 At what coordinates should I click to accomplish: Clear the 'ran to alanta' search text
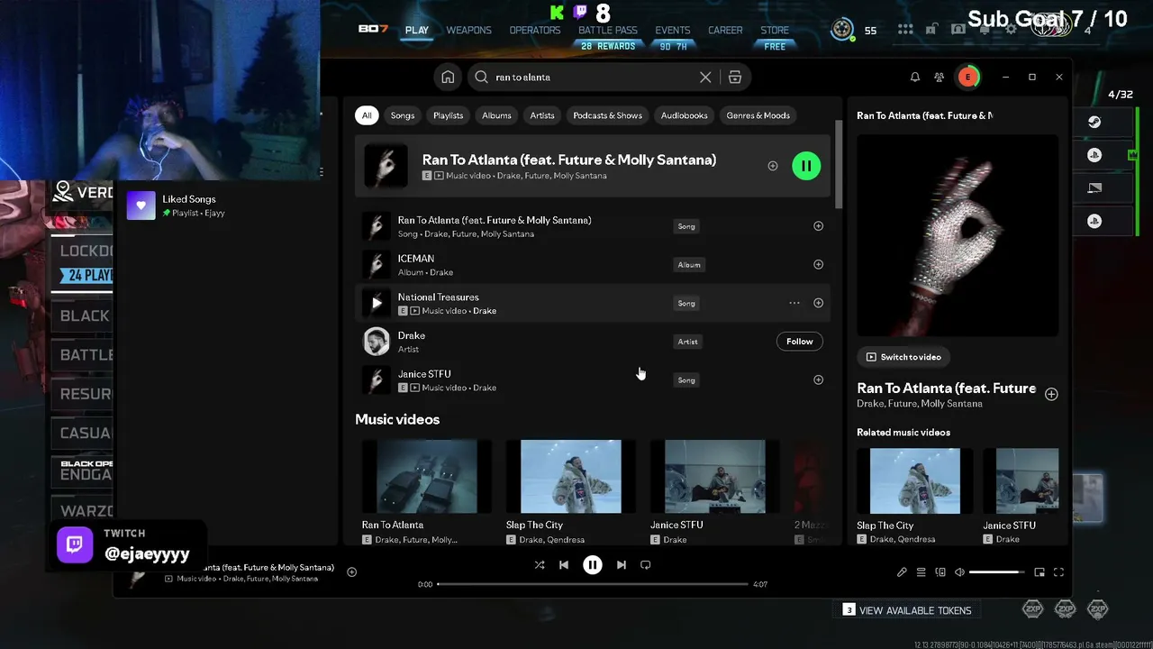tap(705, 78)
